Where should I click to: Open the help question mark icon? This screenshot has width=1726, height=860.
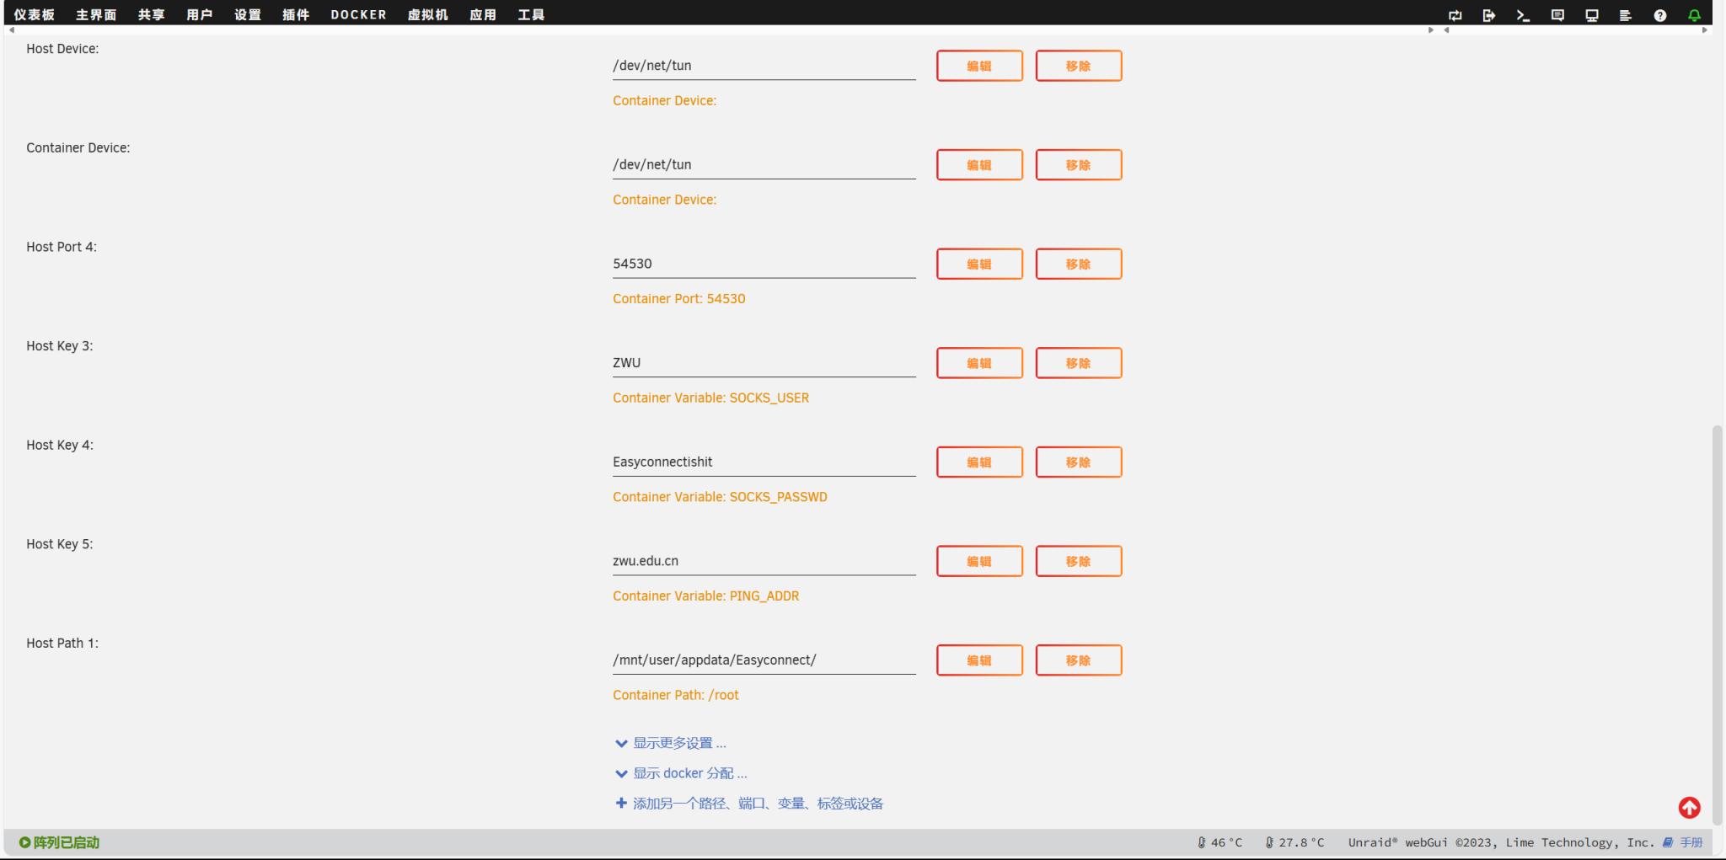click(1661, 14)
